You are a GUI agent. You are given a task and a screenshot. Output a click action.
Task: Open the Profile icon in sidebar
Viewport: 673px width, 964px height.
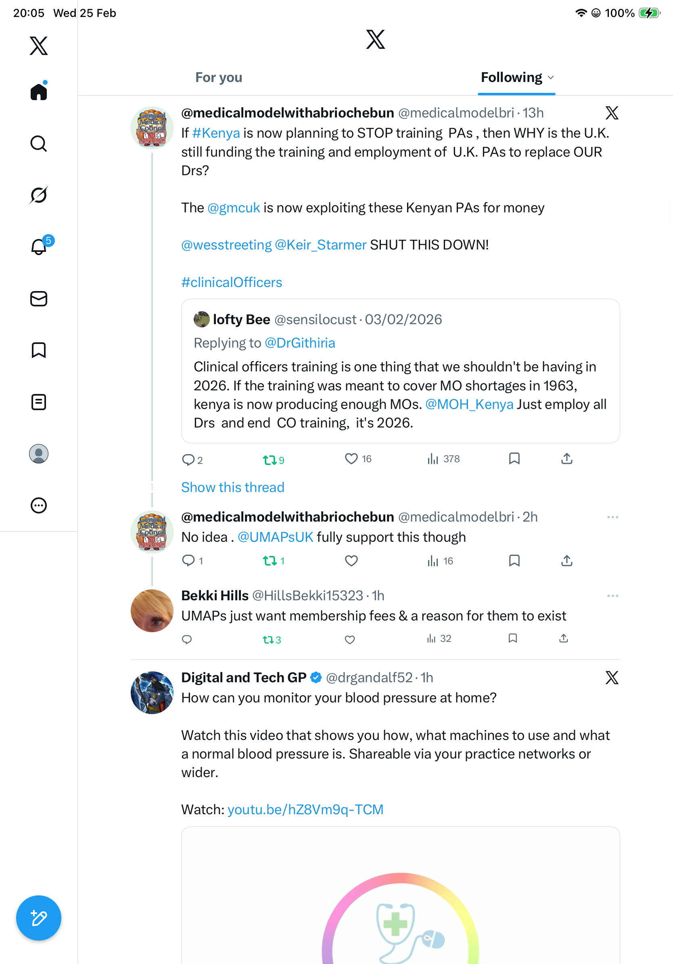pos(39,454)
